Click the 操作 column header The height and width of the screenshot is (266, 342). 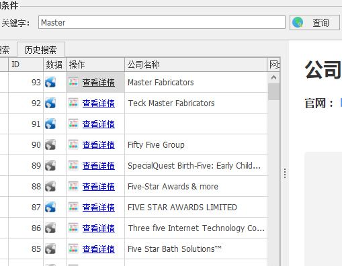[x=95, y=64]
